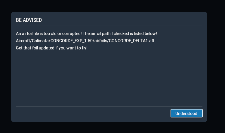This screenshot has height=133, width=225.
Task: Click the BE ADVISED dialog heading
Action: click(x=29, y=20)
